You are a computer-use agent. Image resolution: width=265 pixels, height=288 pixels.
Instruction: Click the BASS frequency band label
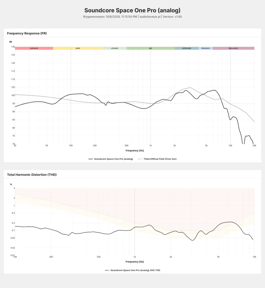click(x=78, y=48)
